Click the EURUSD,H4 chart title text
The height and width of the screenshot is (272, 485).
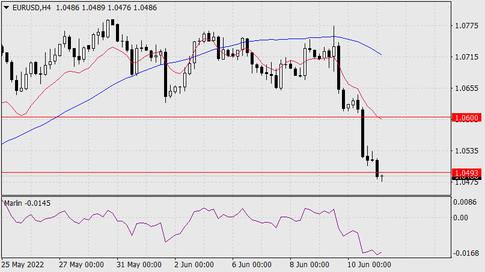tap(31, 8)
